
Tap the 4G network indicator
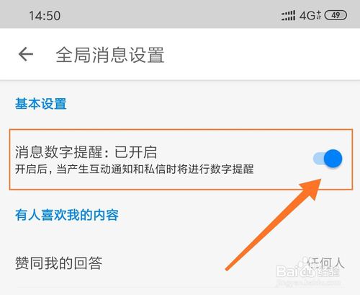coord(307,16)
